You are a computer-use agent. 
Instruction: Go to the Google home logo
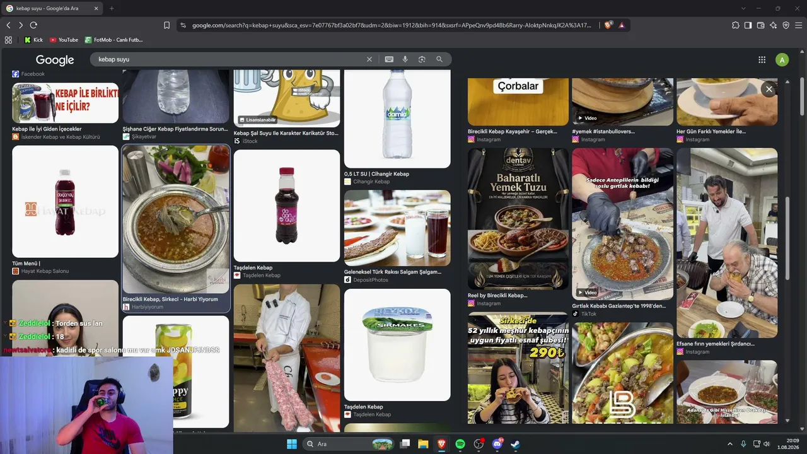[x=55, y=60]
